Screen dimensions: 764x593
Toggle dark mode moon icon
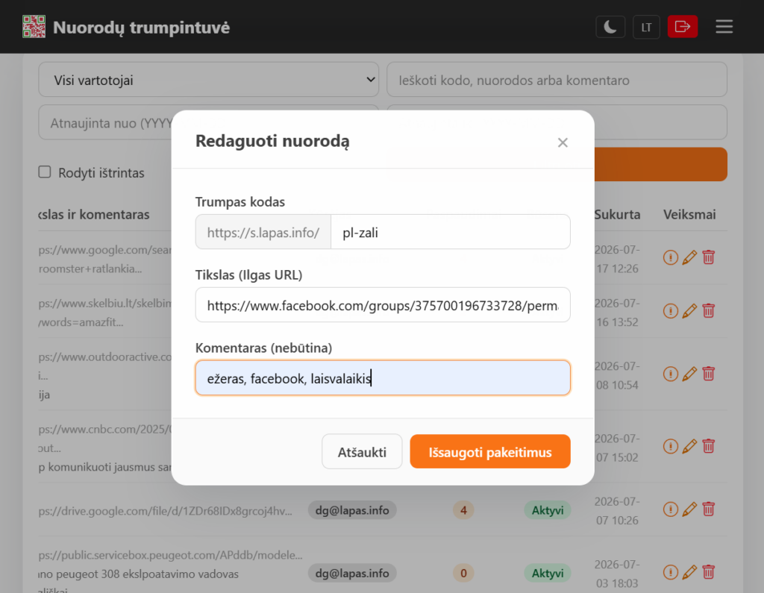[x=610, y=27]
